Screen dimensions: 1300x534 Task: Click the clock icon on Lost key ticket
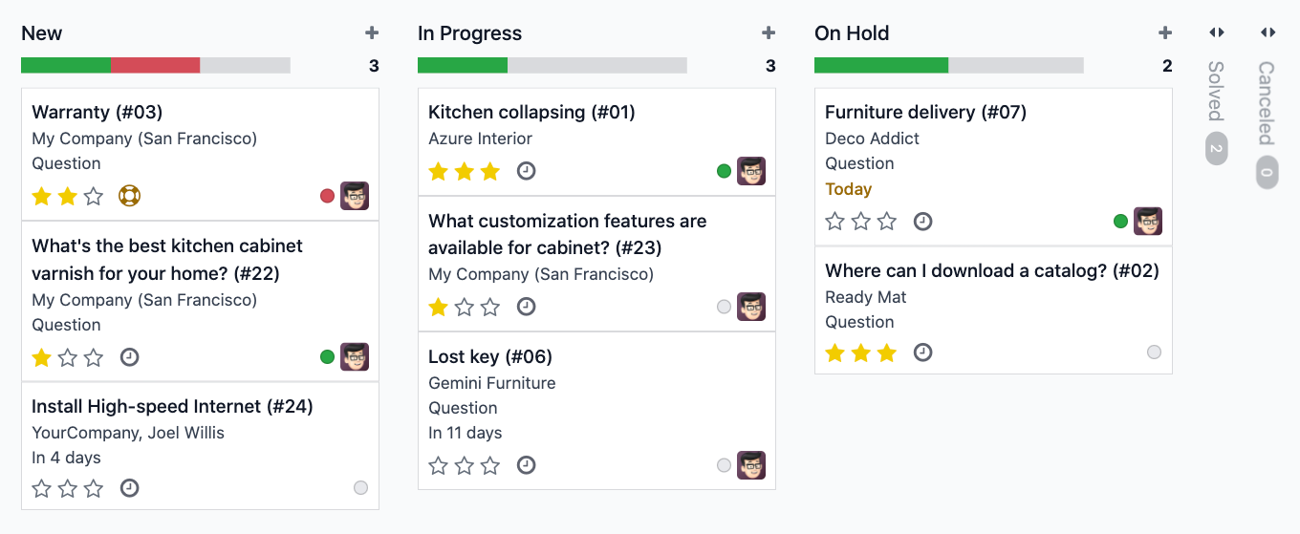pyautogui.click(x=526, y=465)
